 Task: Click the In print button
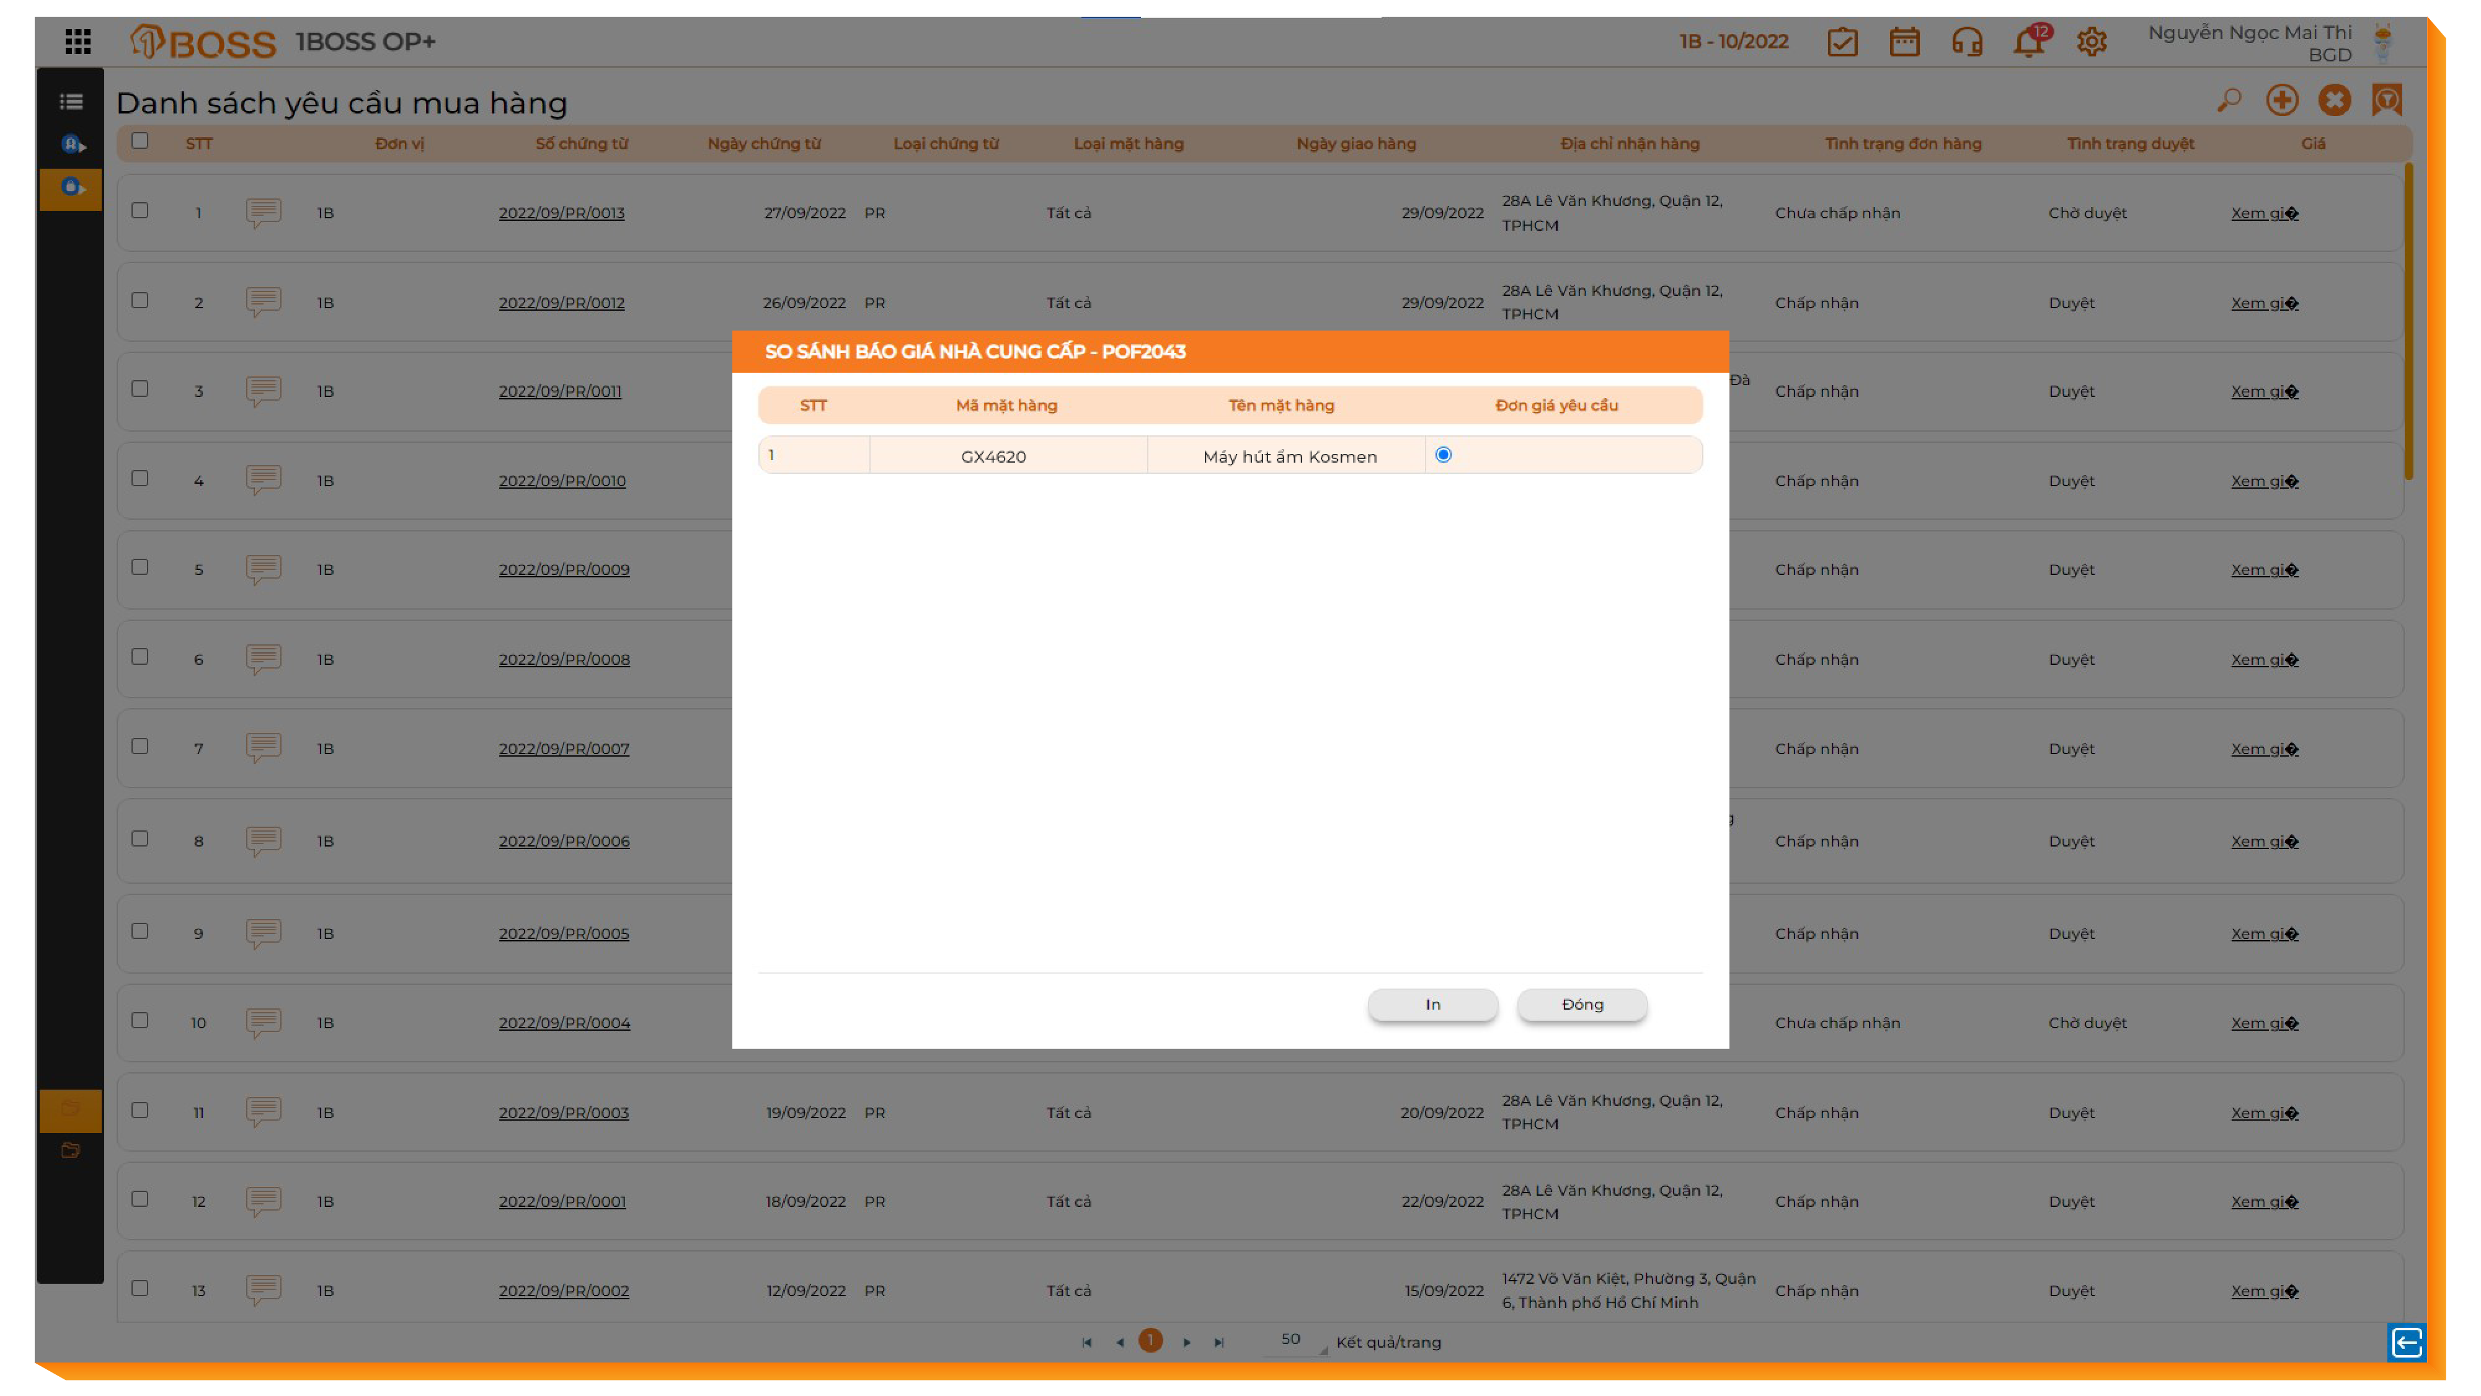[1432, 1004]
